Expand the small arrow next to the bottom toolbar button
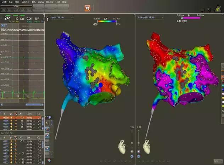The width and height of the screenshot is (224, 165). click(x=51, y=155)
